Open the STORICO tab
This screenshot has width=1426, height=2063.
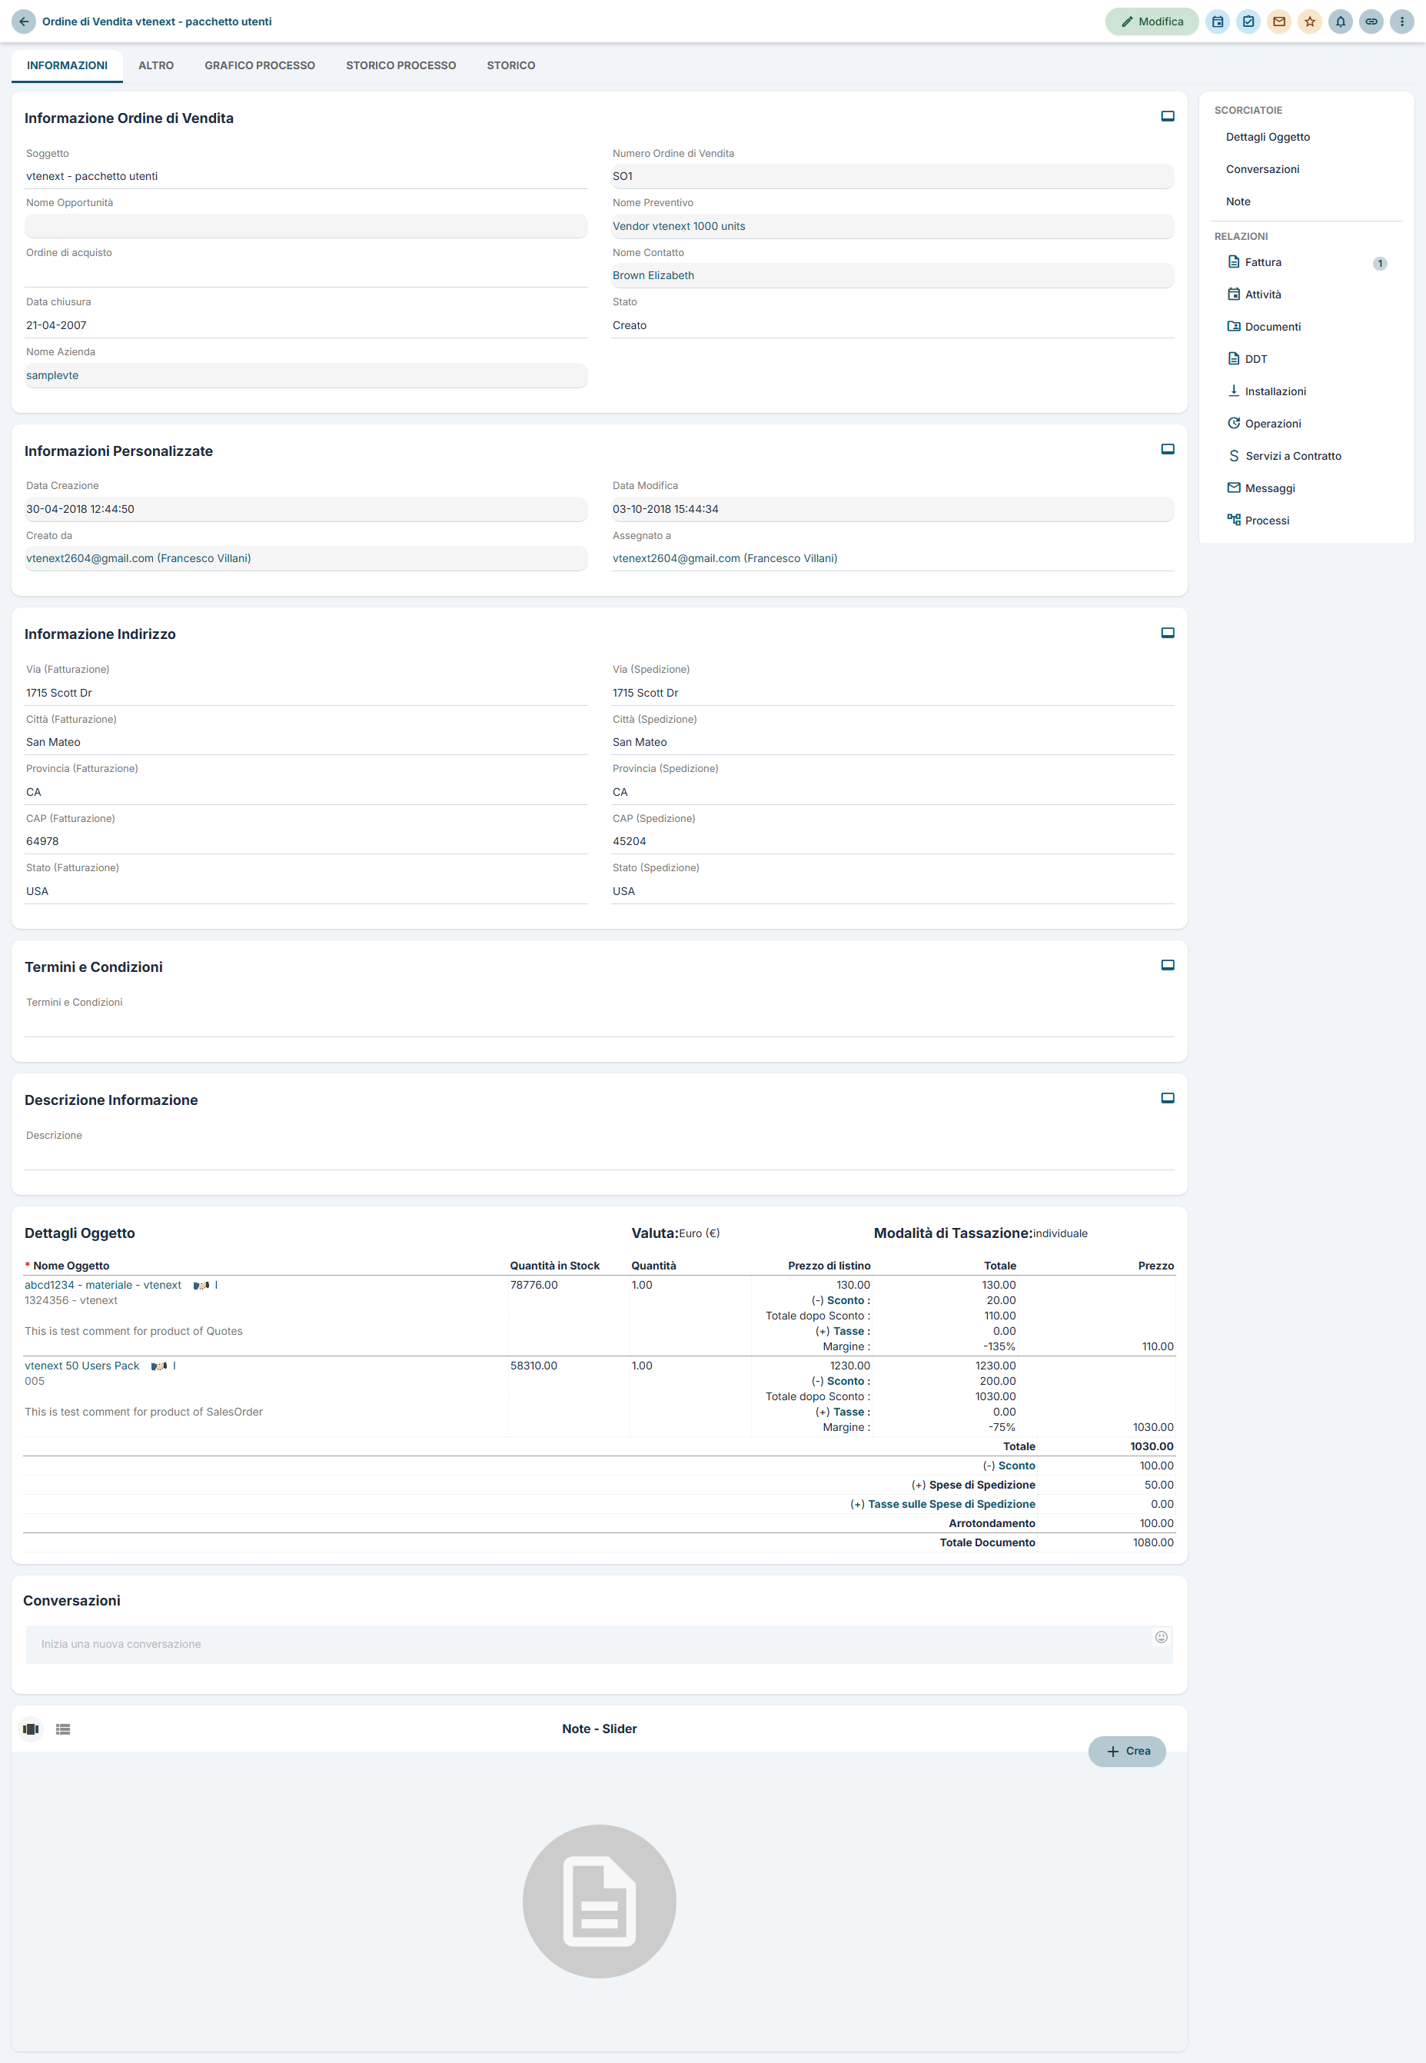[510, 65]
